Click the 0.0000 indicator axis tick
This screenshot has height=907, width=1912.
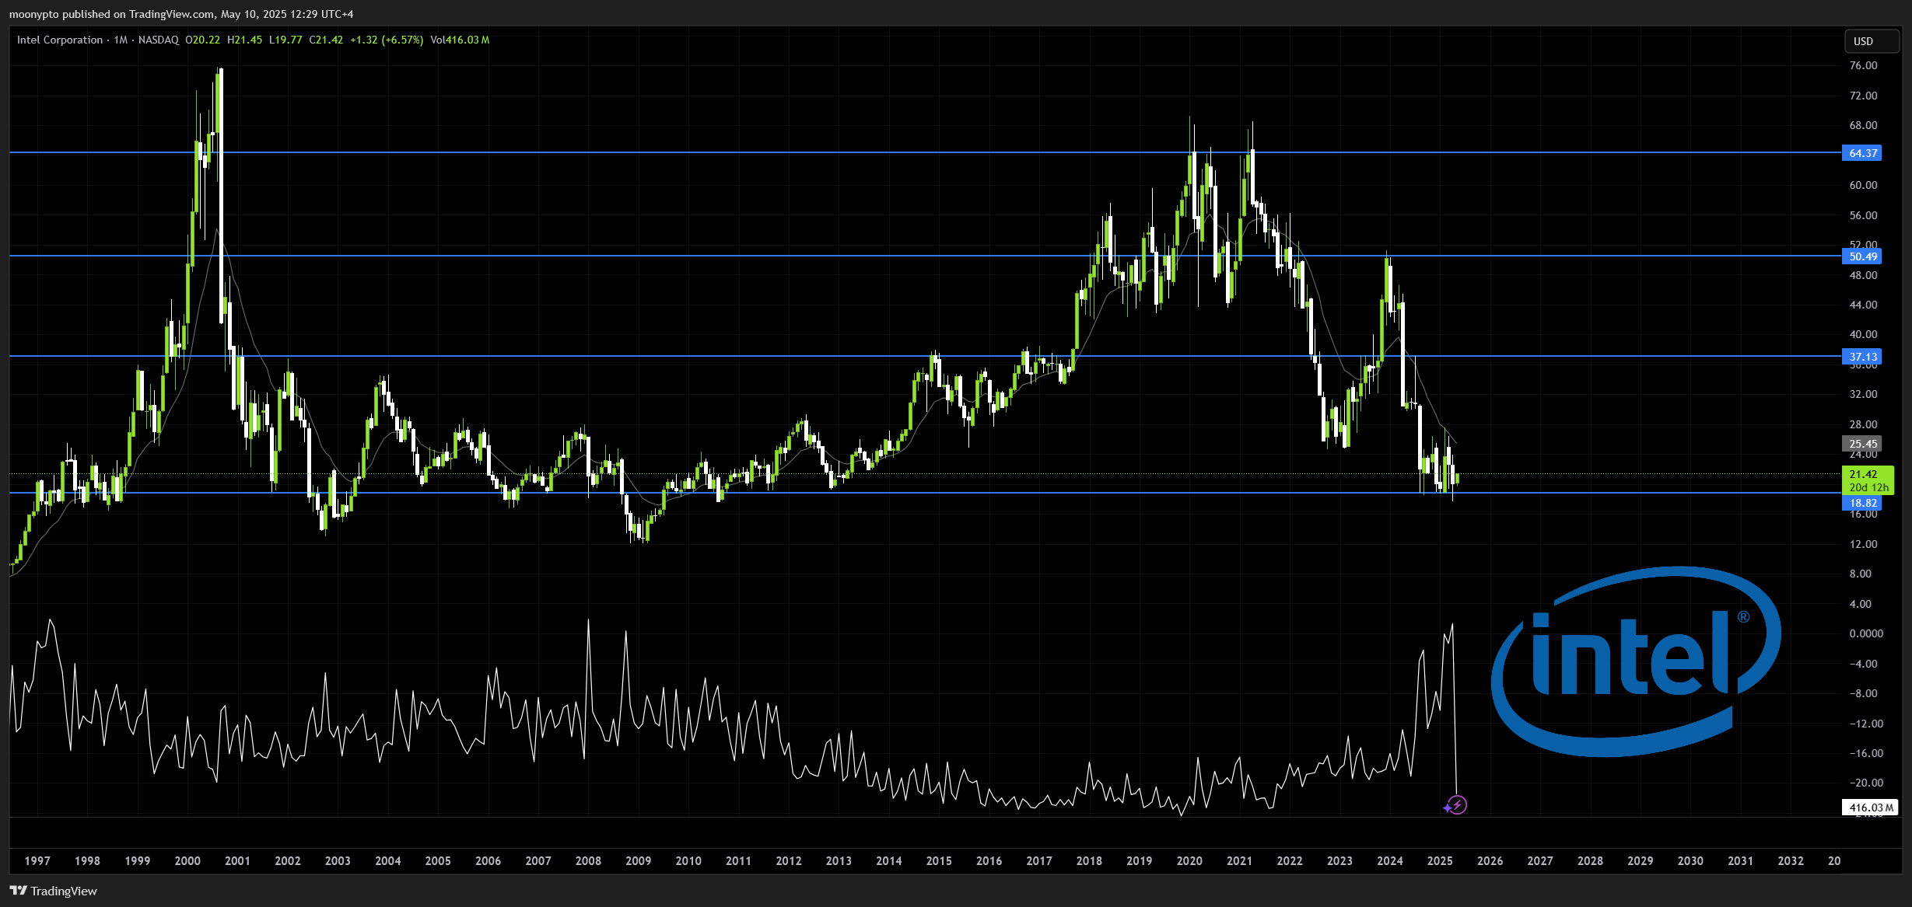[x=1866, y=633]
